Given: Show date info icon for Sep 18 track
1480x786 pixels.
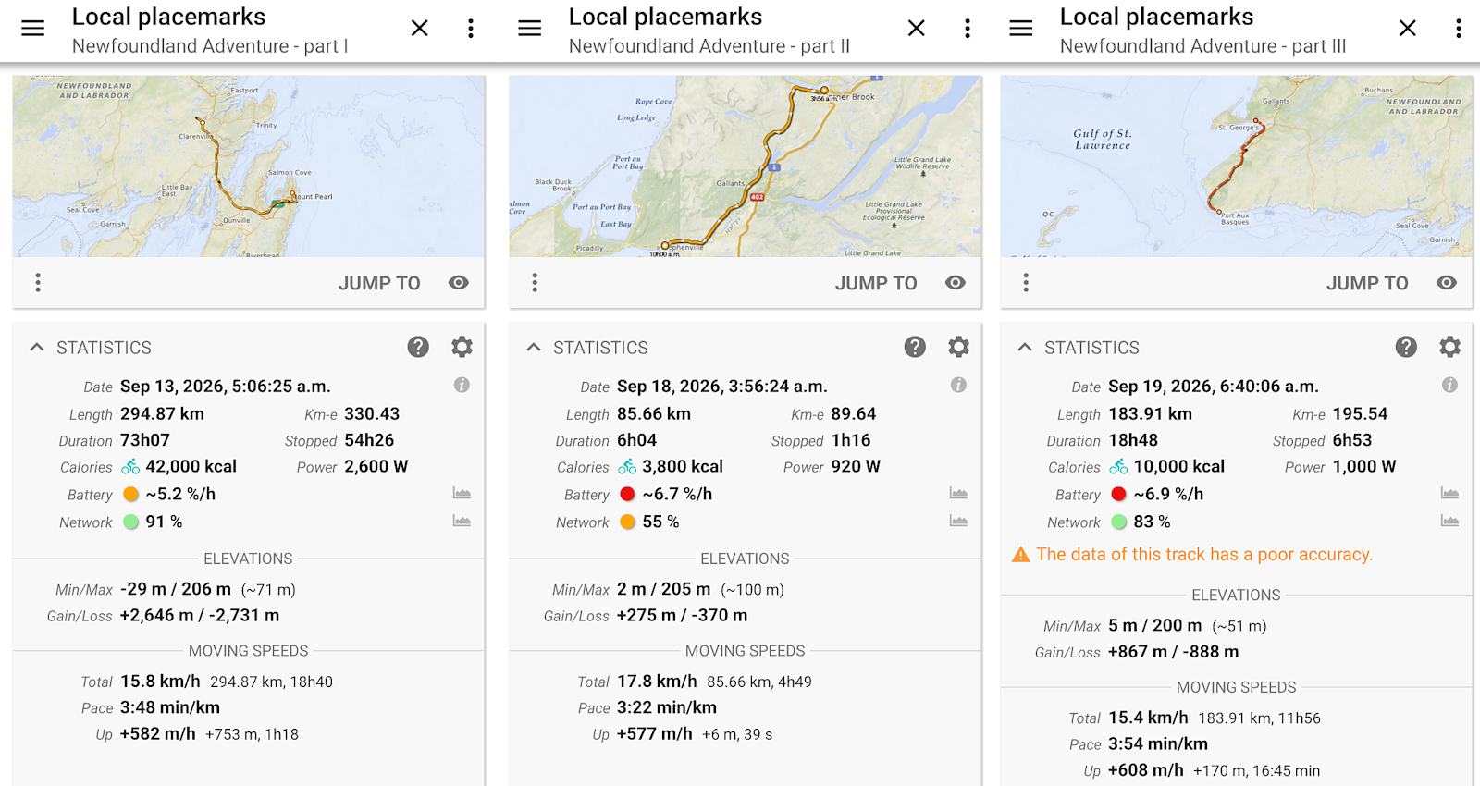Looking at the screenshot, I should tap(958, 385).
